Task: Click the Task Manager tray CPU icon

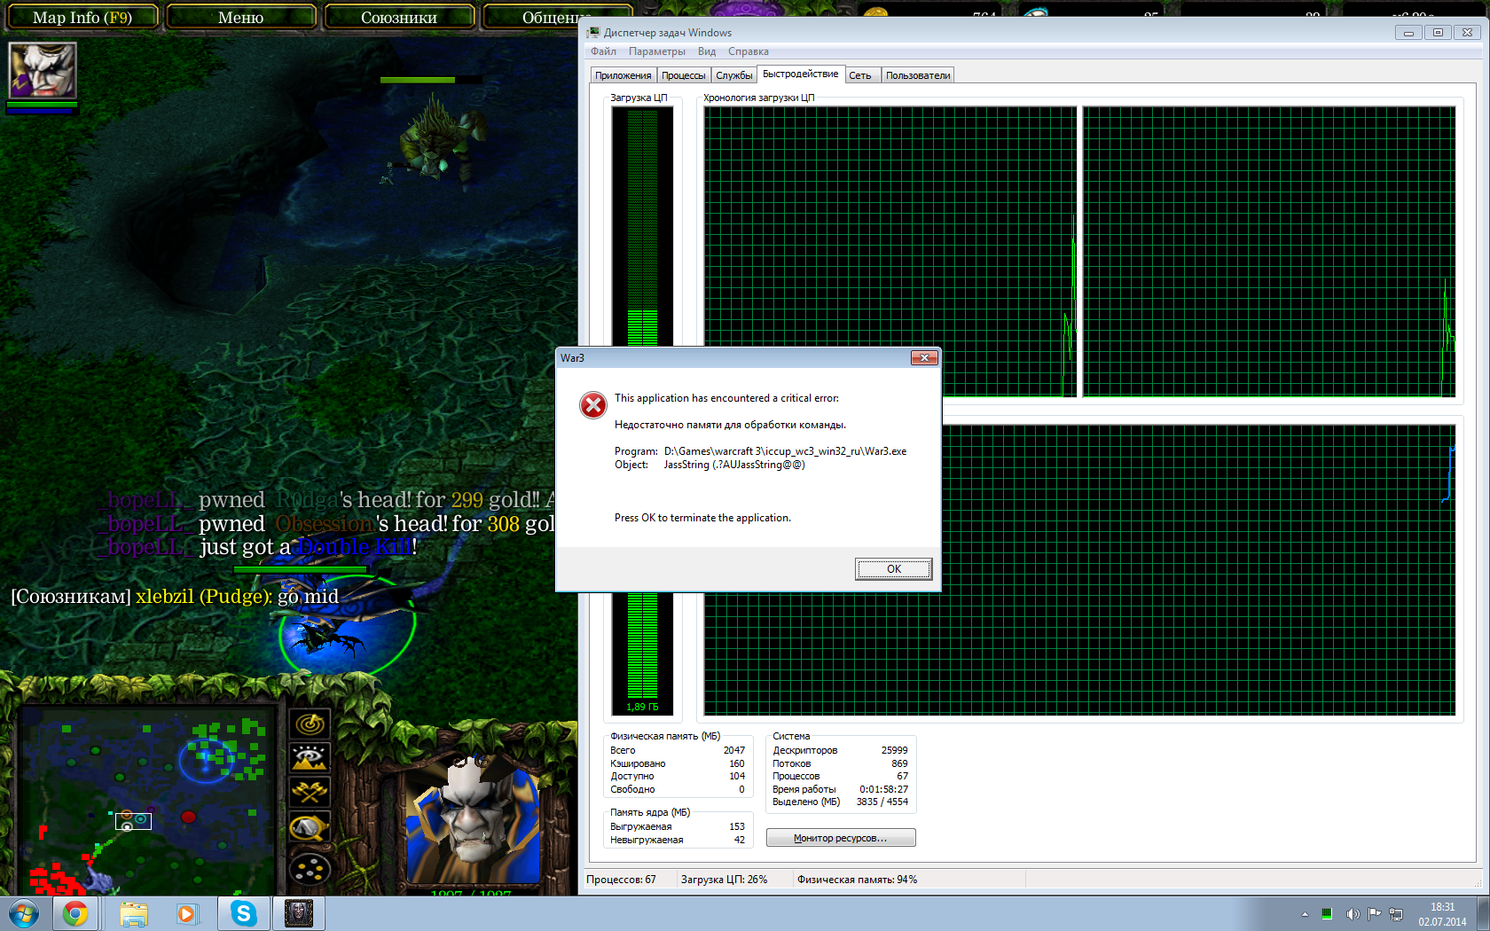Action: [1327, 914]
